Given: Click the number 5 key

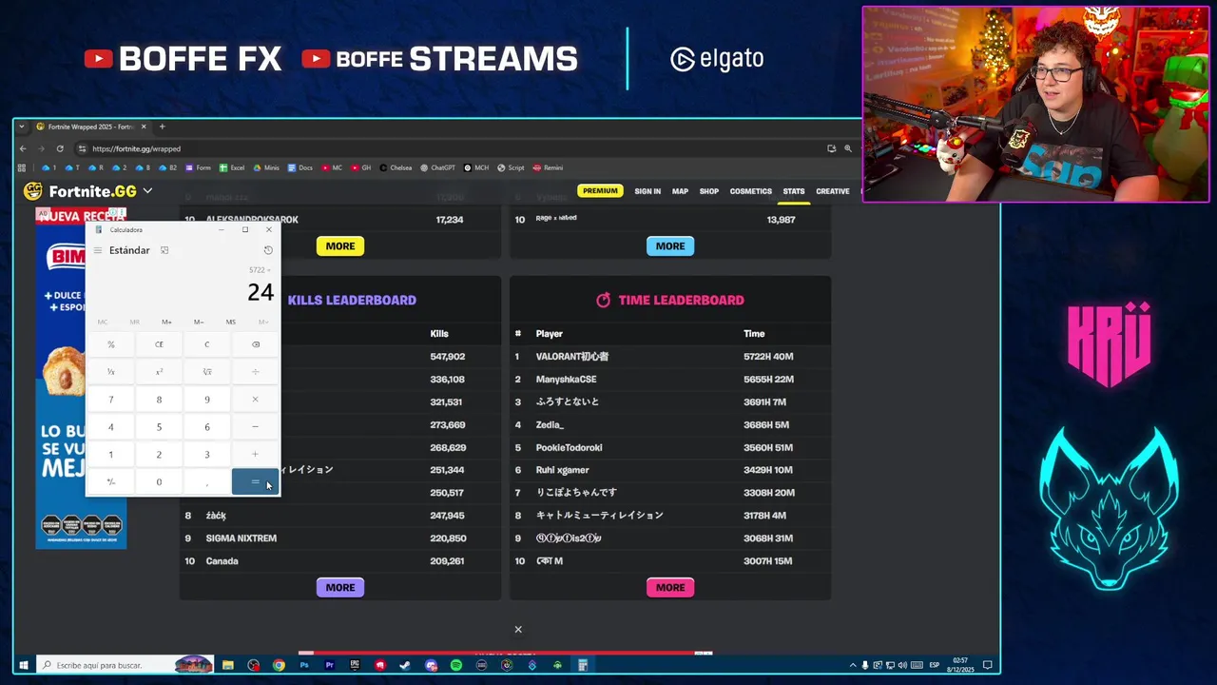Looking at the screenshot, I should [x=159, y=427].
